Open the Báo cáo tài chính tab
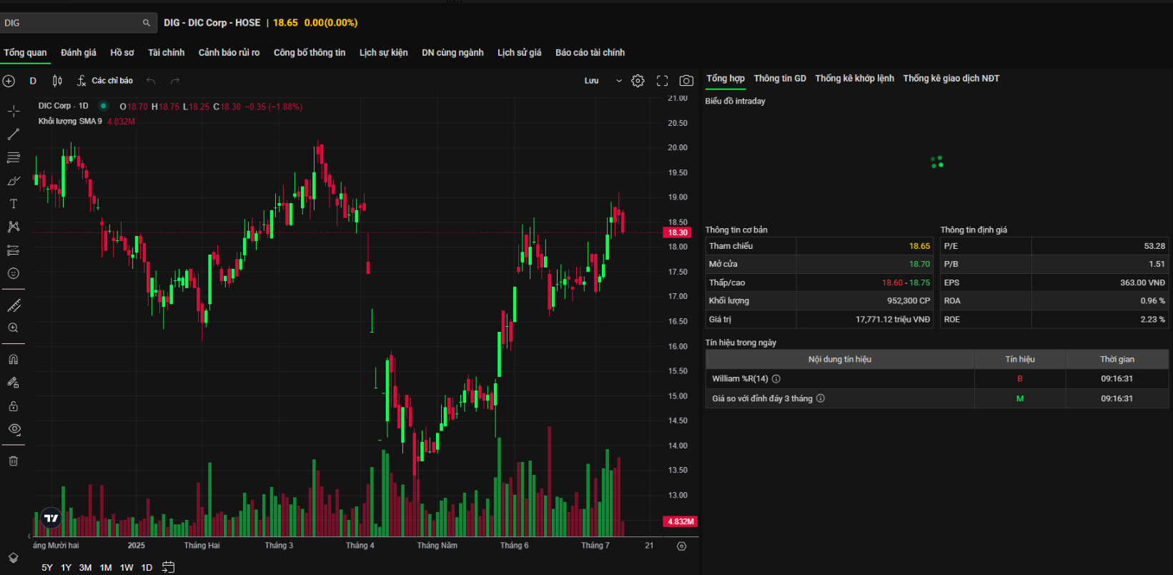Viewport: 1173px width, 575px height. click(590, 52)
